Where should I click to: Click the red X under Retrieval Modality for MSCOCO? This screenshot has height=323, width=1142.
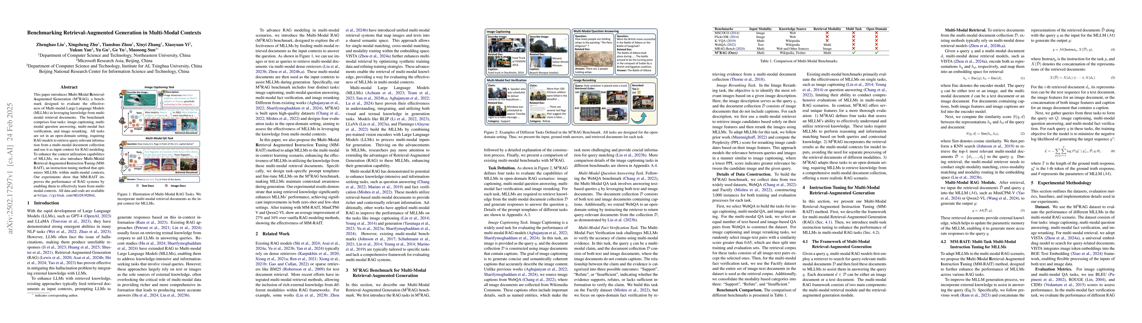coord(827,33)
